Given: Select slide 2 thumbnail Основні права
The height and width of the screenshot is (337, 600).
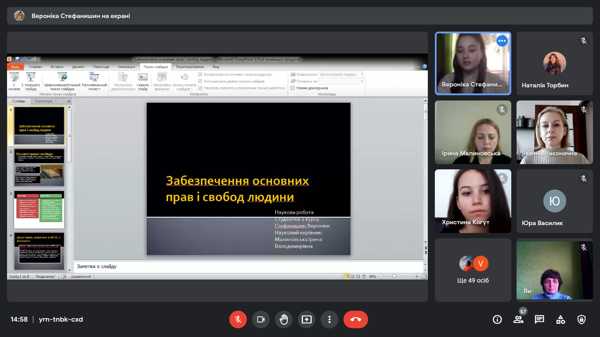Looking at the screenshot, I should (39, 168).
